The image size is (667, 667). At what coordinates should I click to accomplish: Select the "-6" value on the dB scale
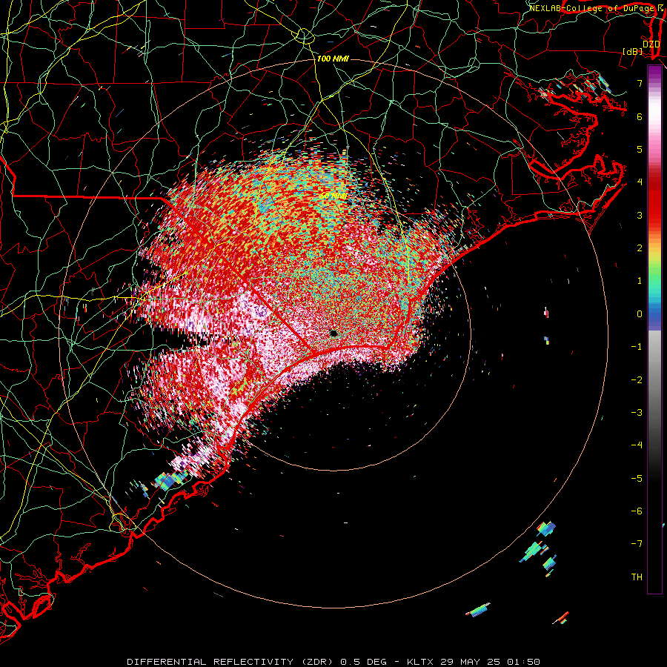coord(637,511)
